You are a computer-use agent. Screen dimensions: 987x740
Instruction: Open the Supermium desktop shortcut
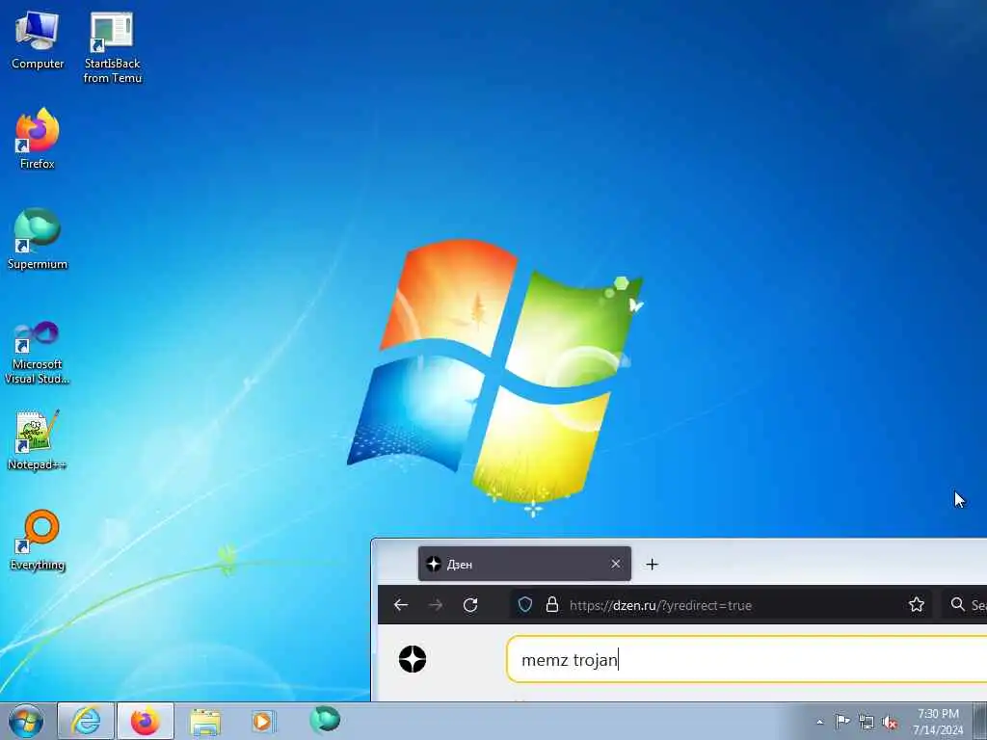point(38,239)
